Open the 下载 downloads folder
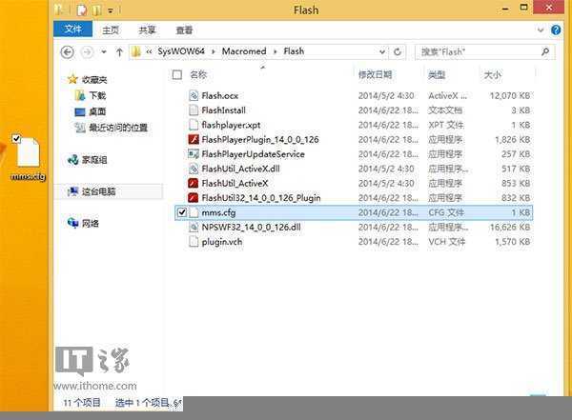Image resolution: width=572 pixels, height=420 pixels. (97, 95)
